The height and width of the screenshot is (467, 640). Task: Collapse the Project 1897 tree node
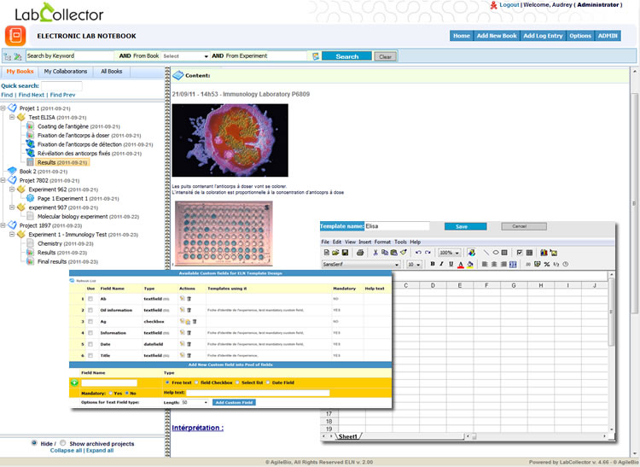coord(3,225)
